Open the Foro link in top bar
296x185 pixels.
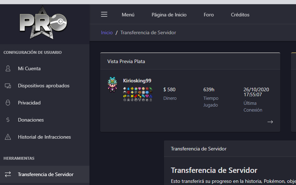click(209, 15)
